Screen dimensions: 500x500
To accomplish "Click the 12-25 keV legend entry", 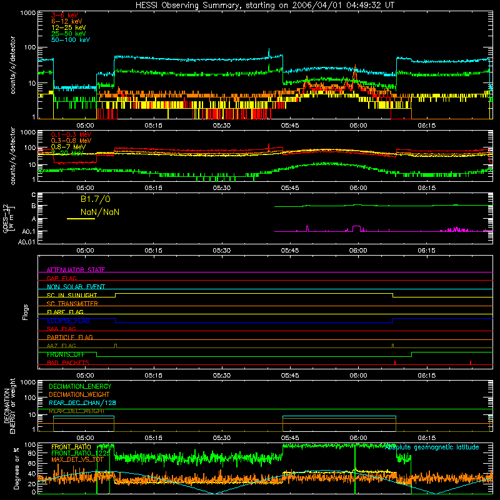I will [x=69, y=27].
